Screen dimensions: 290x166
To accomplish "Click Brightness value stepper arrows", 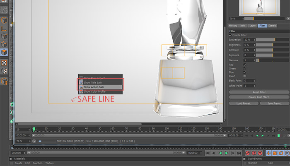I will pyautogui.click(x=254, y=45).
